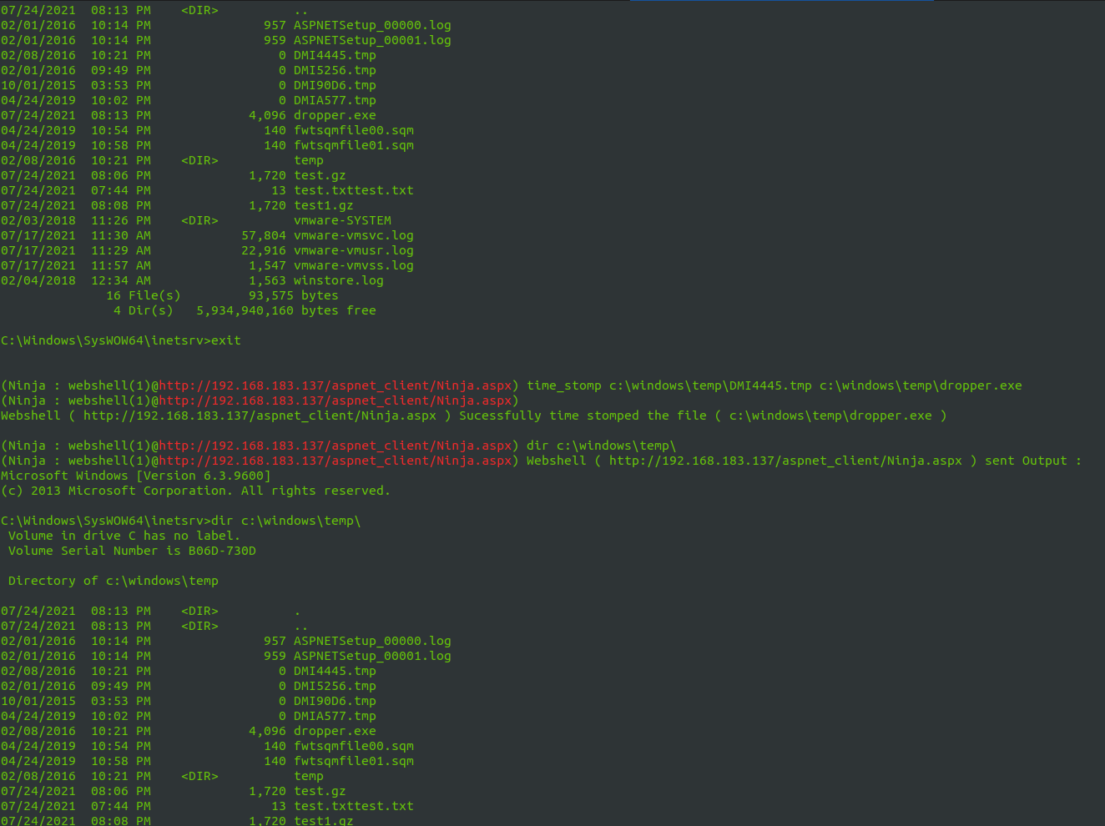1105x826 pixels.
Task: Click the 57,804 file size value
Action: click(264, 235)
